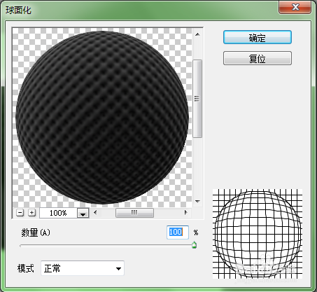
Task: Click the 模式 label
Action: [x=26, y=268]
